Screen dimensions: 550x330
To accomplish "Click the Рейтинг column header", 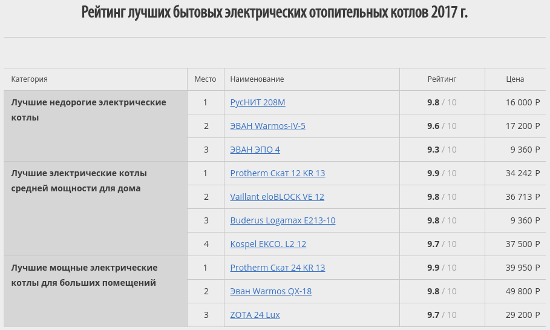I will tap(442, 79).
